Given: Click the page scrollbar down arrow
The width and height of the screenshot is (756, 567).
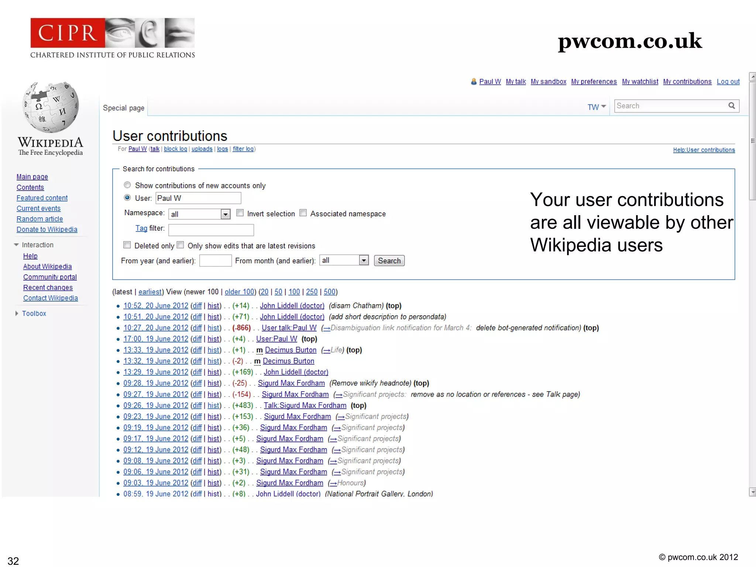Looking at the screenshot, I should pyautogui.click(x=752, y=492).
